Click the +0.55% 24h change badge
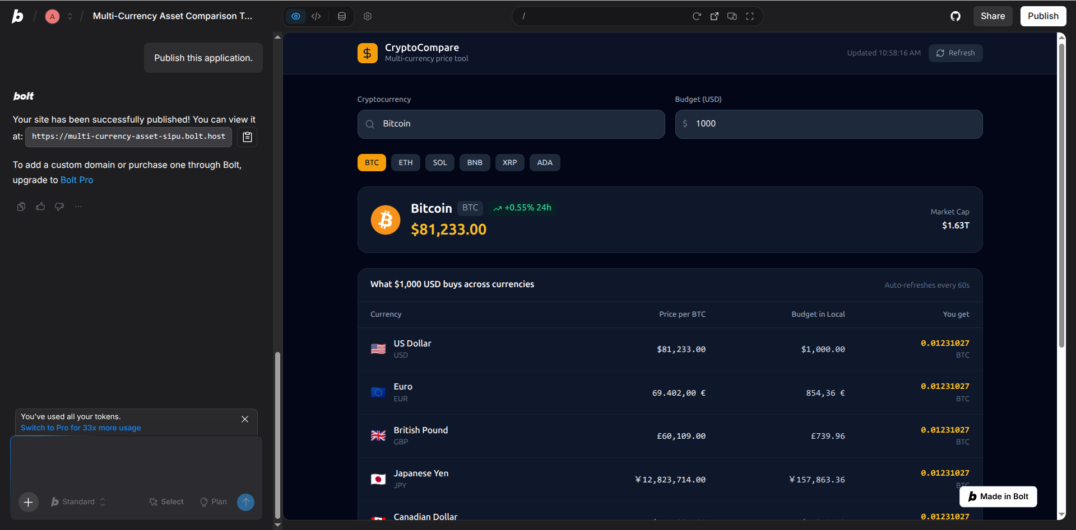 [x=522, y=208]
